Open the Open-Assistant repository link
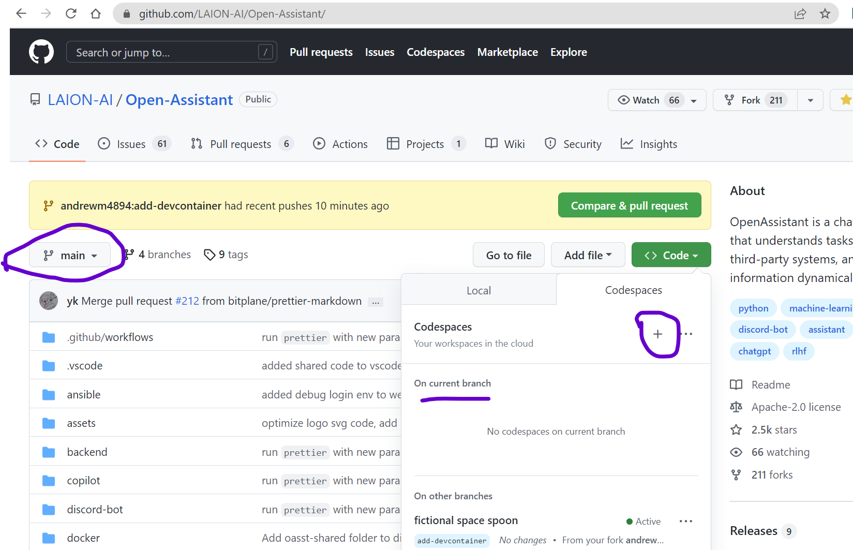853x550 pixels. pyautogui.click(x=179, y=100)
